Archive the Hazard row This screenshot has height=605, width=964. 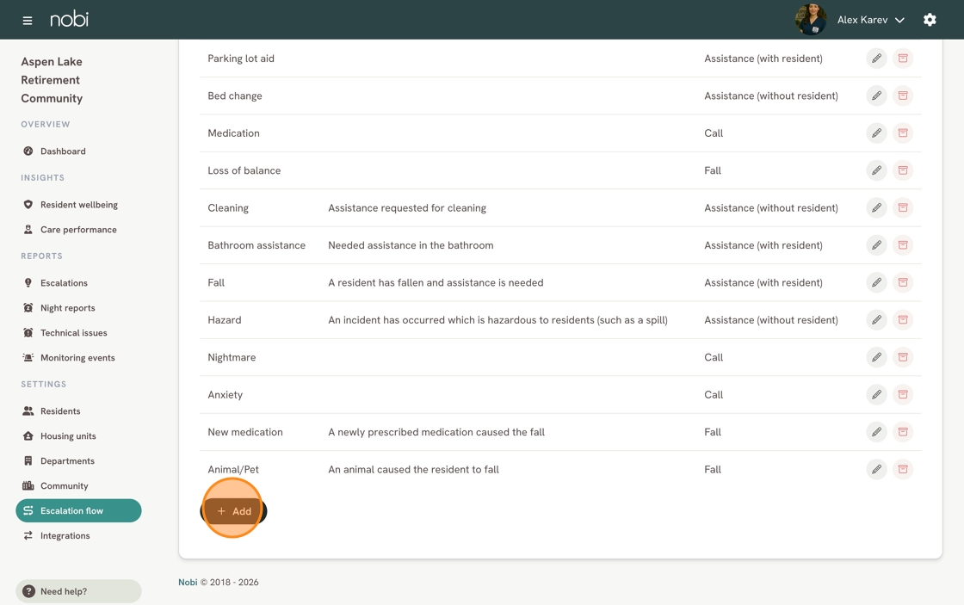[x=903, y=320]
